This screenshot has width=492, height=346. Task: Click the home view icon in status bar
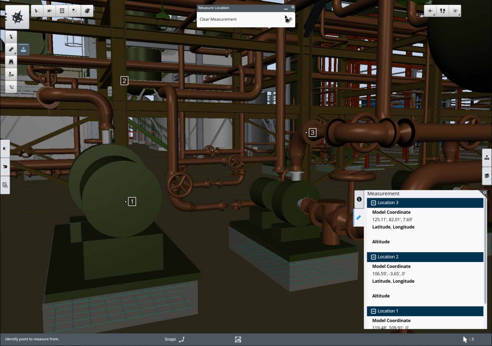coord(238,339)
